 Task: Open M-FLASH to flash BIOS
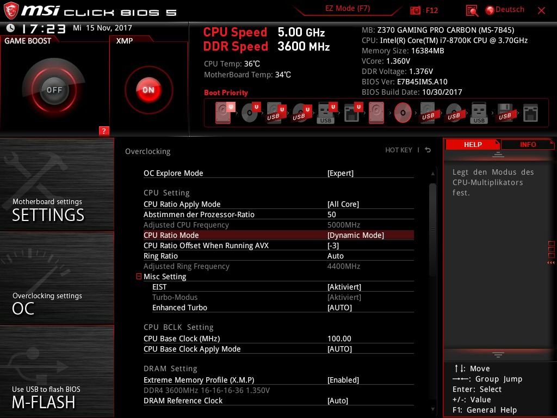click(57, 371)
